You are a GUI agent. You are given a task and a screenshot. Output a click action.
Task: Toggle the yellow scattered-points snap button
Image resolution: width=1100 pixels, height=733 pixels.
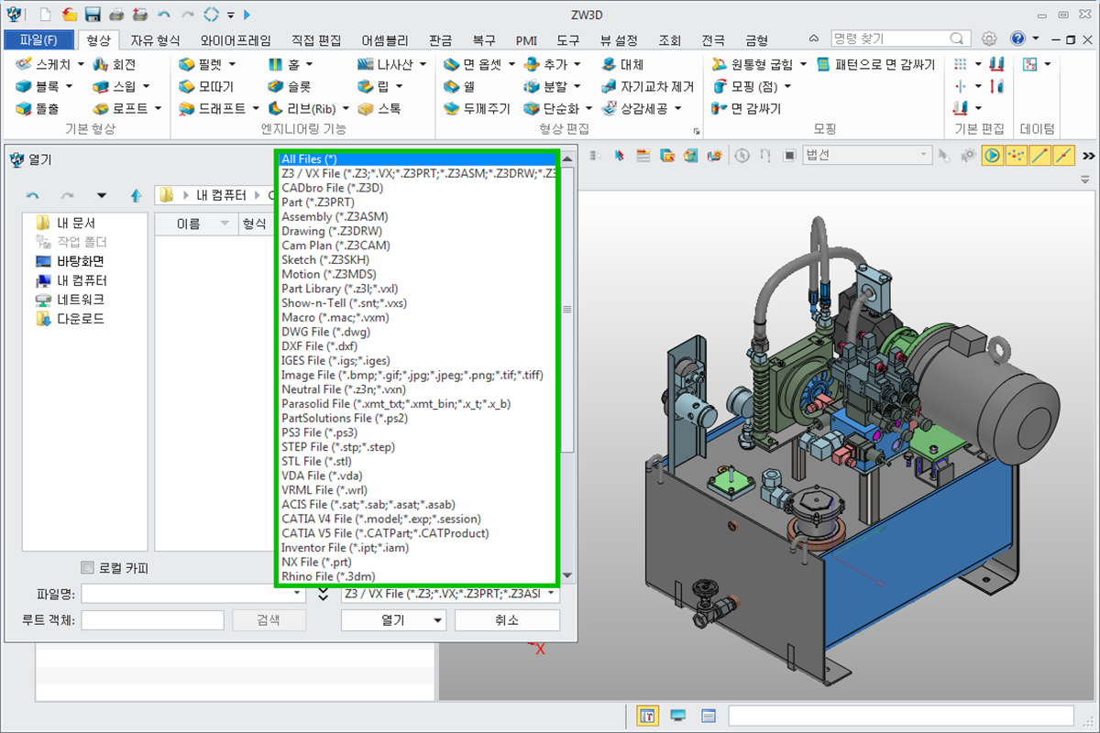1017,155
